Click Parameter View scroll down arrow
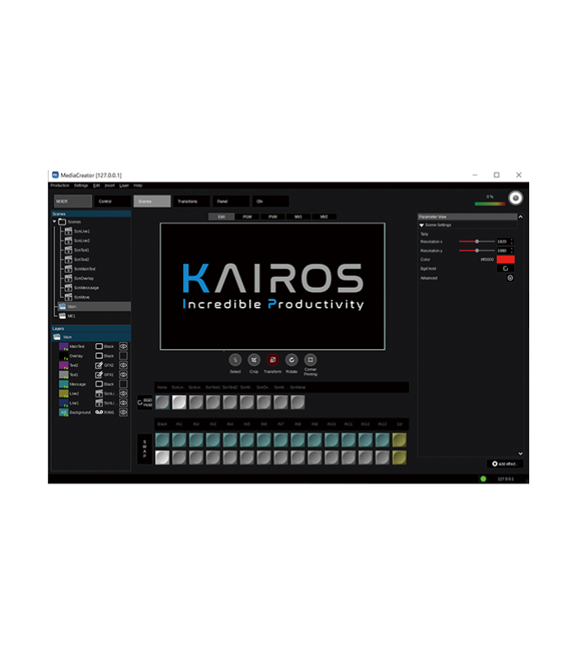Viewport: 577px width, 660px height. tap(520, 453)
